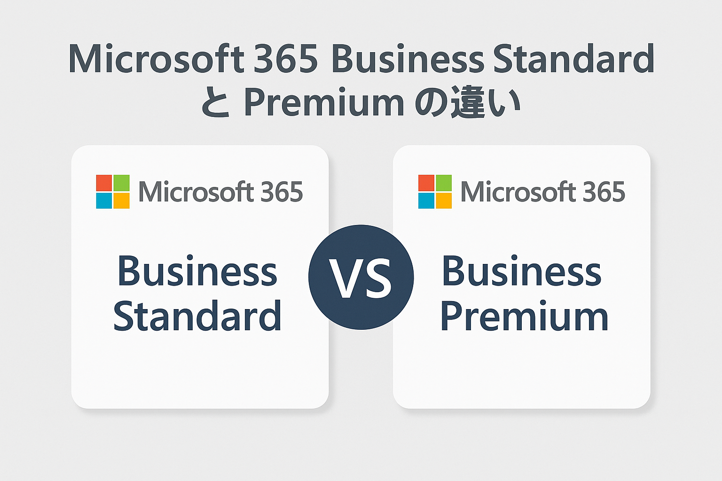Image resolution: width=722 pixels, height=481 pixels.
Task: Click the blue square in the left logo
Action: click(x=104, y=201)
